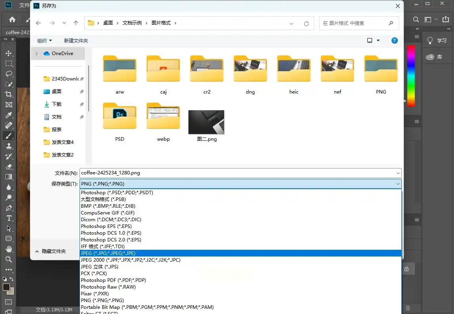
Task: Toggle 隐藏文件夹 to hide folders pane
Action: [50, 251]
